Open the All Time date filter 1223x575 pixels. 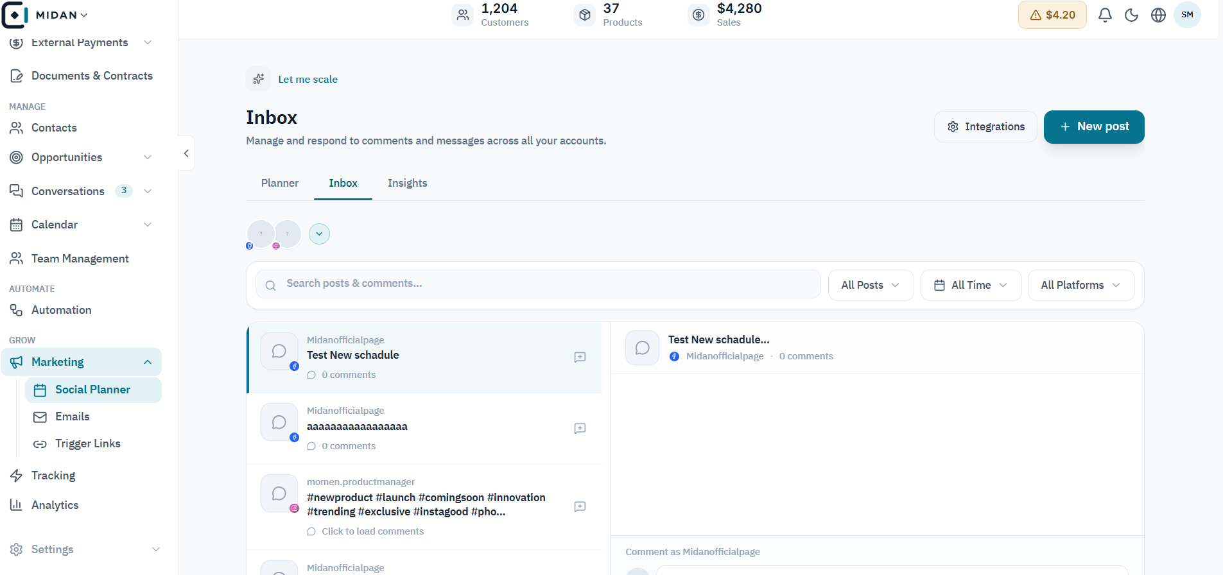(x=971, y=286)
